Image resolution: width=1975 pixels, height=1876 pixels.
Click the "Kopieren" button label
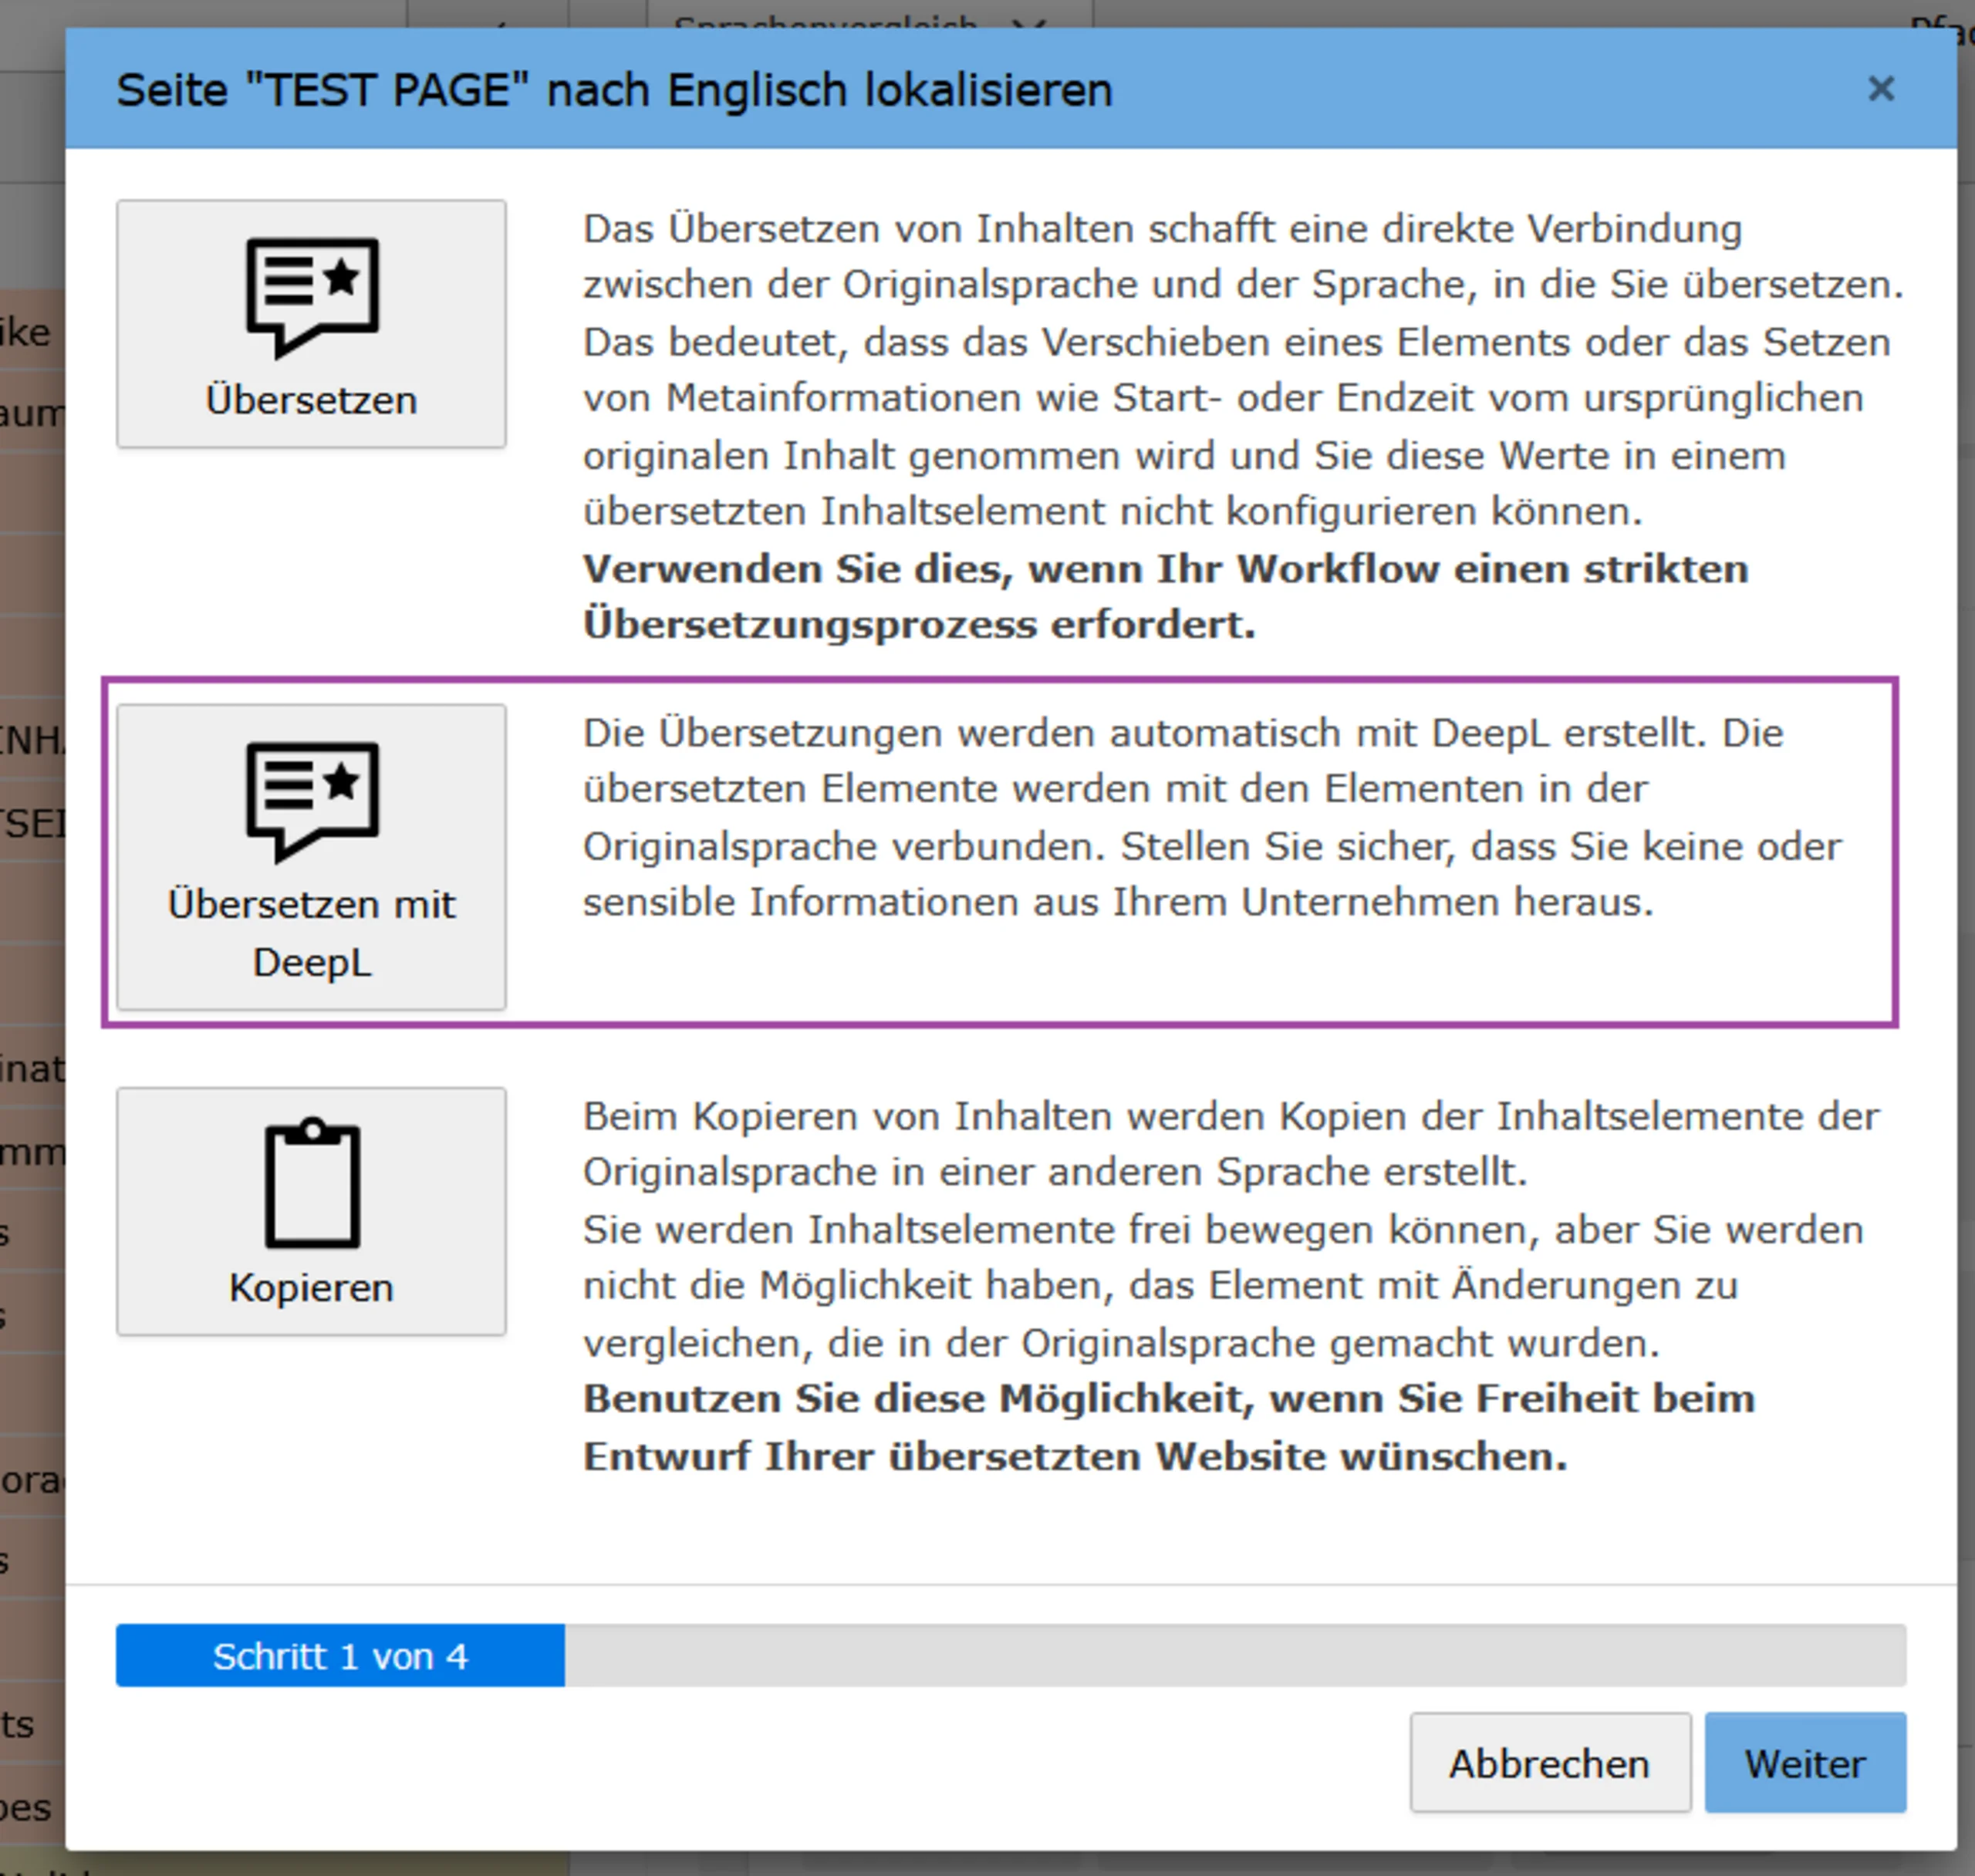pyautogui.click(x=311, y=1287)
